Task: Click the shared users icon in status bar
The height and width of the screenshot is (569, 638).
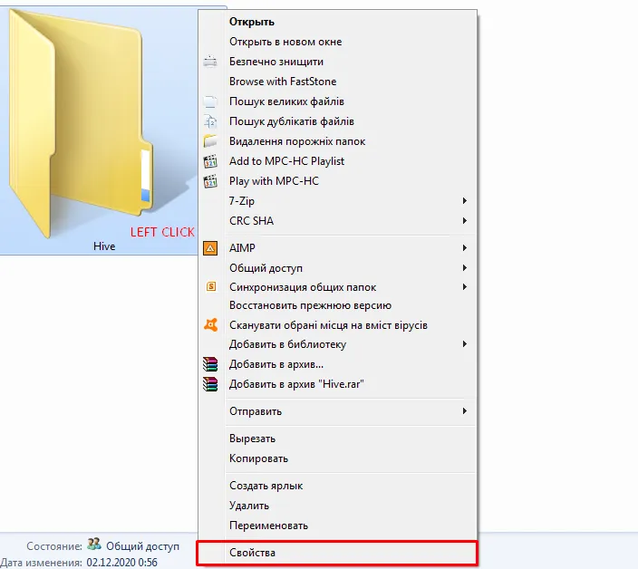Action: point(94,544)
